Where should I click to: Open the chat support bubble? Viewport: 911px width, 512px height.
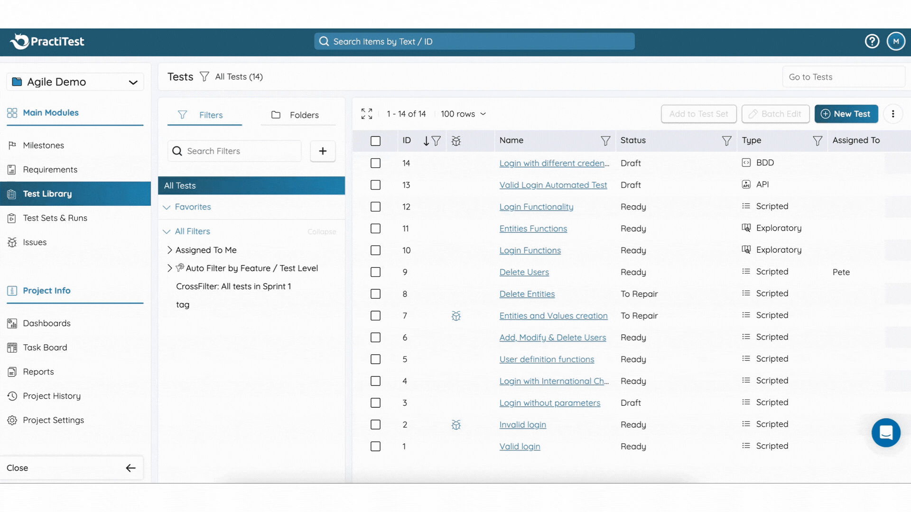point(885,432)
